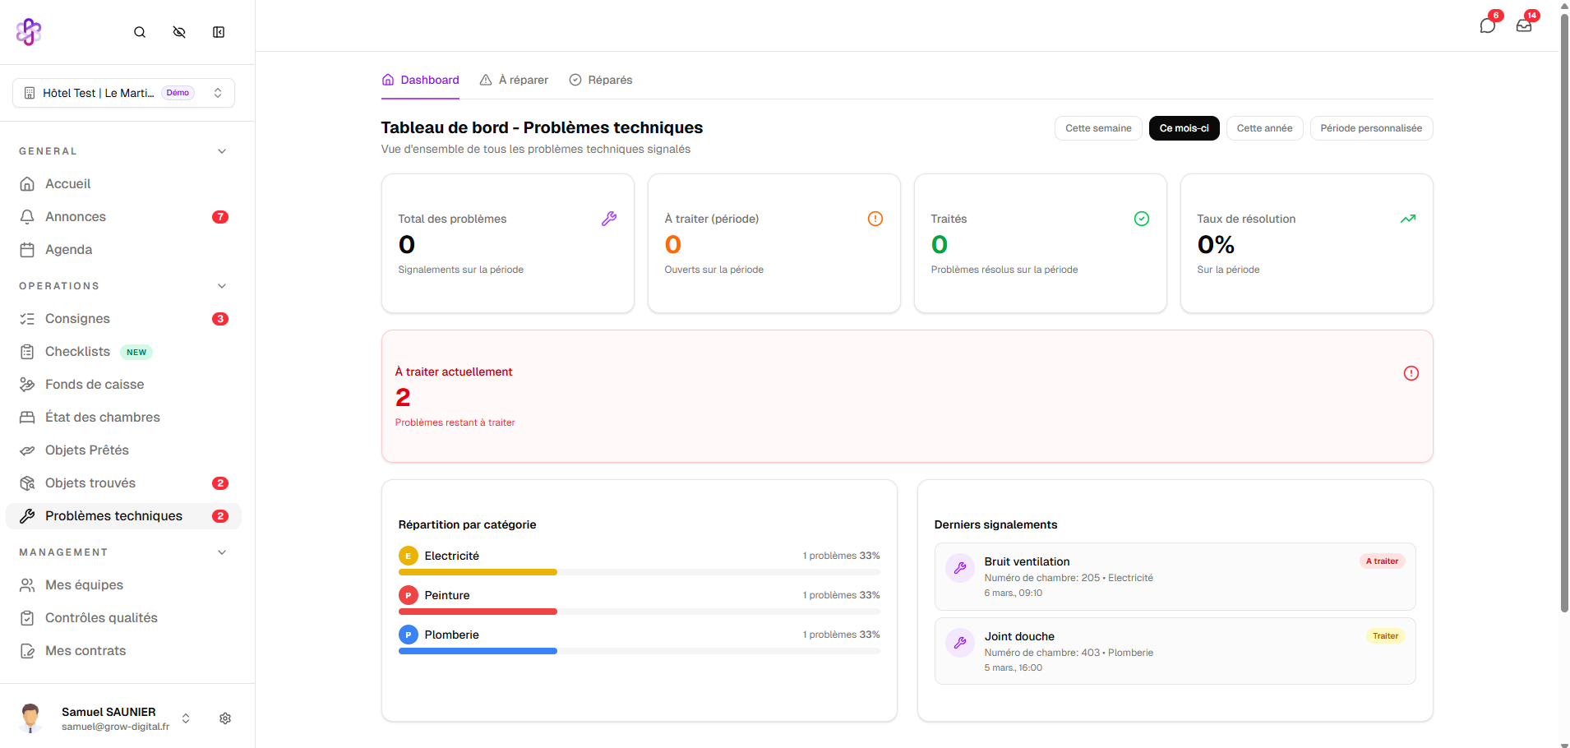Select the Cette année period filter
This screenshot has width=1570, height=748.
click(x=1263, y=128)
